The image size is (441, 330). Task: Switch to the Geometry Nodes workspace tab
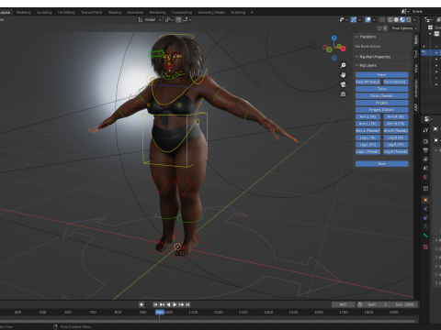coord(211,13)
